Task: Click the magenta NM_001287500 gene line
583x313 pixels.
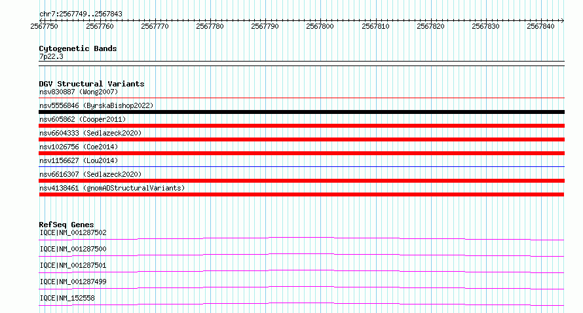Action: click(x=301, y=255)
